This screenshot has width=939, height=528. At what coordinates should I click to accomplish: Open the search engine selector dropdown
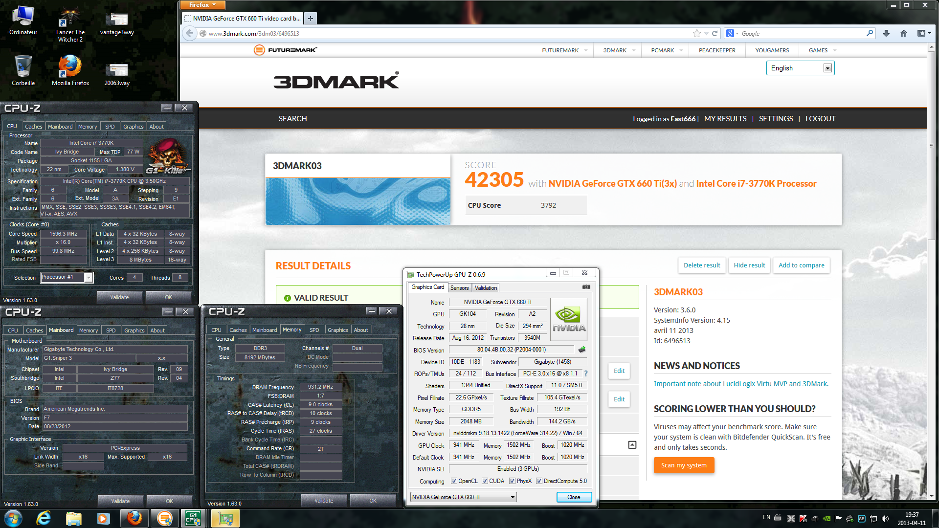(732, 33)
